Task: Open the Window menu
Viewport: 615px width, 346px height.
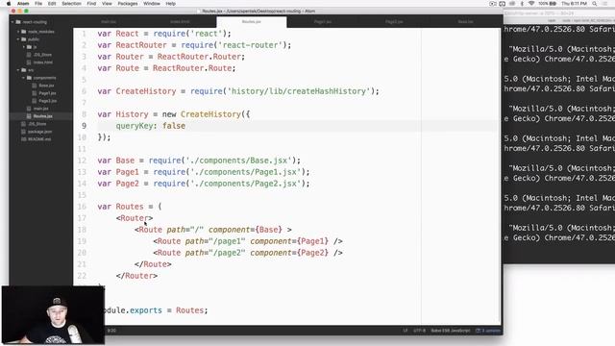Action: [152, 4]
